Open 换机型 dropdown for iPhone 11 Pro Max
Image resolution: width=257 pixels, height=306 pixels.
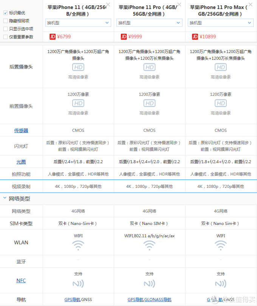(221, 23)
